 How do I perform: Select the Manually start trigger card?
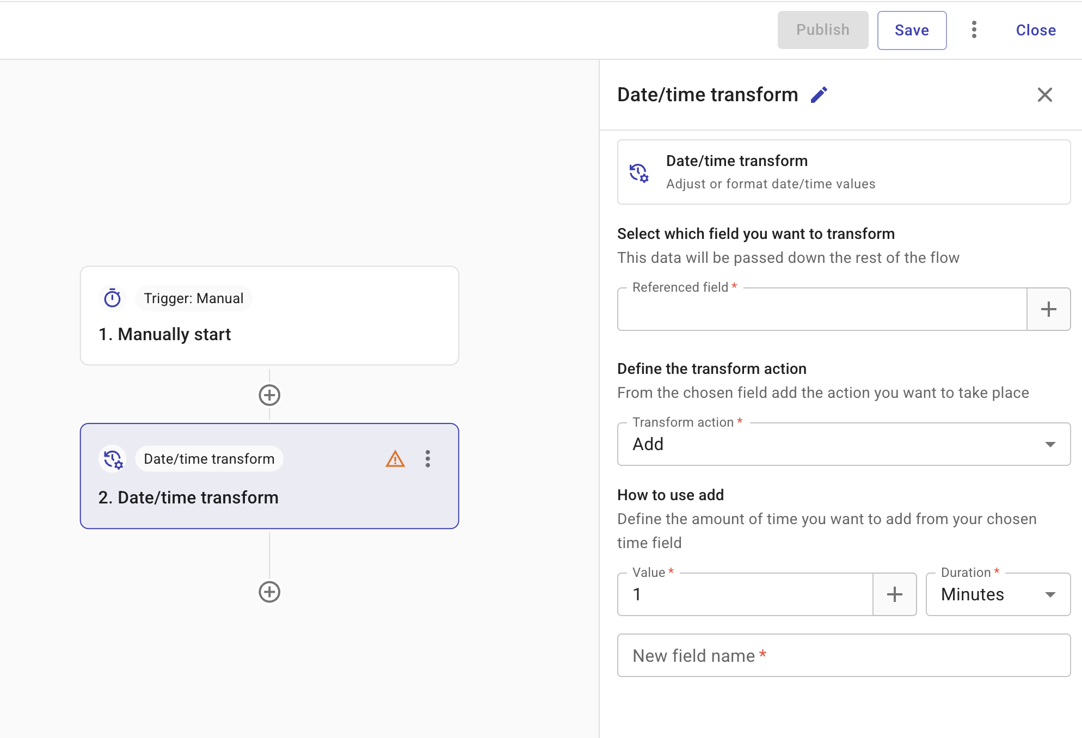tap(269, 316)
